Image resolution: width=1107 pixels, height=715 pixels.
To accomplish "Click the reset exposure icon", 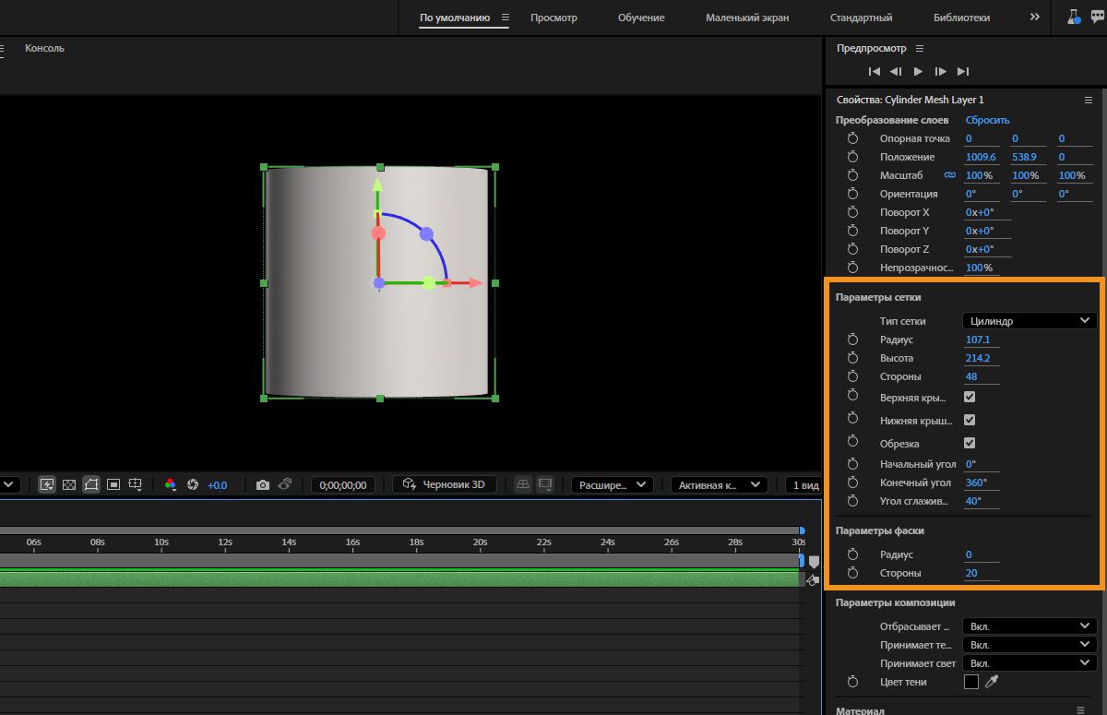I will point(193,484).
